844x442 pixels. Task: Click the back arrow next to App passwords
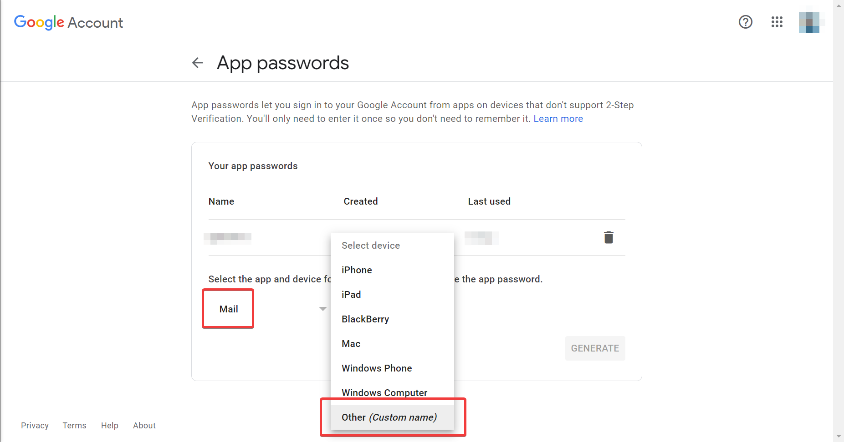[x=197, y=63]
